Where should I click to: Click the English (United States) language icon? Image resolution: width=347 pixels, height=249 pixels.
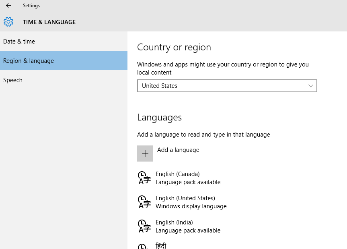click(x=144, y=202)
